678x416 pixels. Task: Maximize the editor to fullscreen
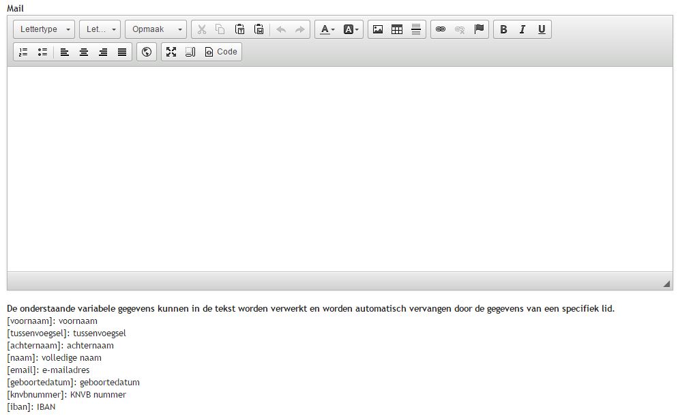(x=171, y=52)
